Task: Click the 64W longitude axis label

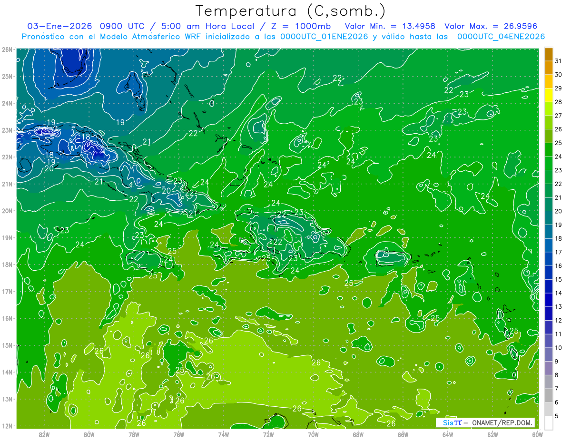Action: click(448, 435)
